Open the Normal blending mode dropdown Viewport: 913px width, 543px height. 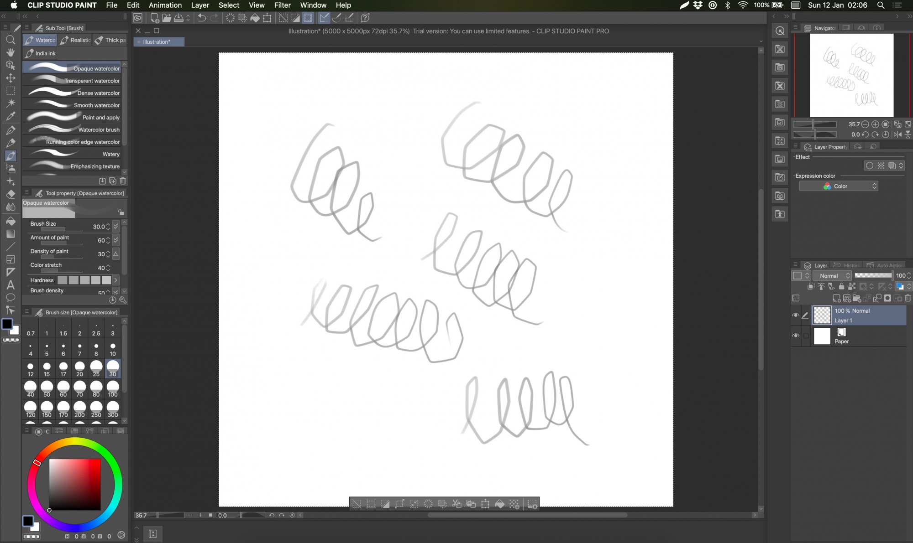(x=833, y=275)
